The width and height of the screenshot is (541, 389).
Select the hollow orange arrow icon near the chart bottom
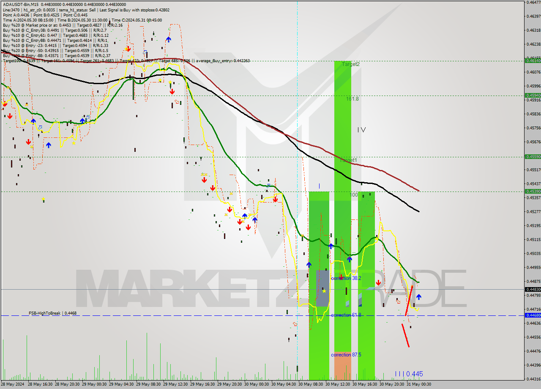click(398, 301)
